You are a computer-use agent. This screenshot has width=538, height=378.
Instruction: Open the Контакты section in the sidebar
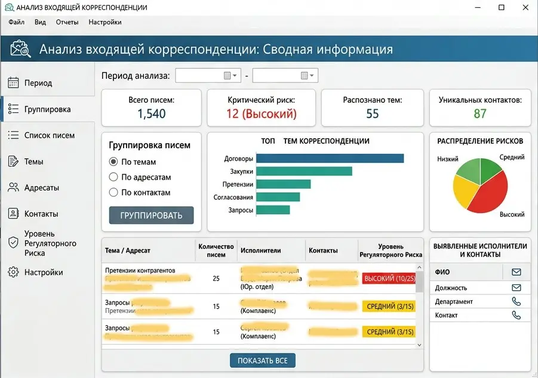click(x=48, y=213)
